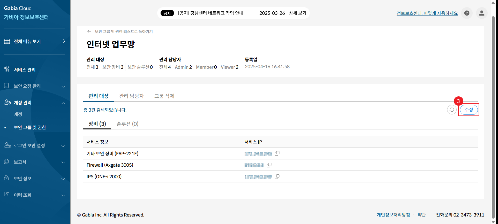Click the 보안 장비 3 count
Image resolution: width=498 pixels, height=224 pixels.
pyautogui.click(x=113, y=67)
